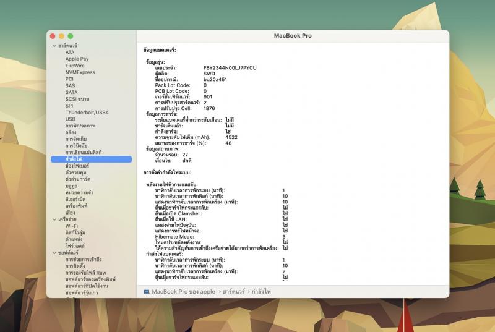Open Wi-Fi under network section
Viewport: 495px width, 332px height.
[x=72, y=226]
